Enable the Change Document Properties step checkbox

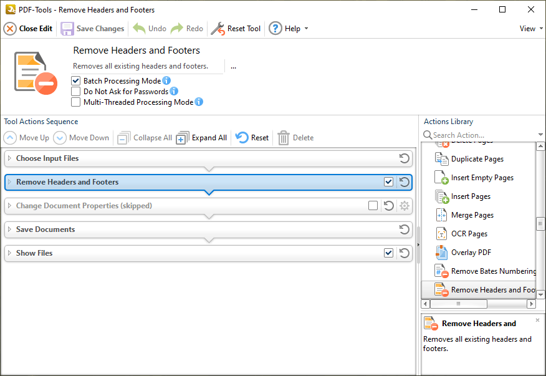pyautogui.click(x=373, y=206)
